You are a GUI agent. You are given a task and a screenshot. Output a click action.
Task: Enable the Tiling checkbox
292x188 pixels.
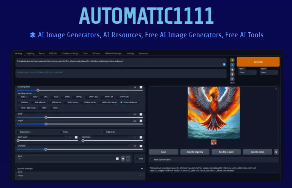pos(61,132)
